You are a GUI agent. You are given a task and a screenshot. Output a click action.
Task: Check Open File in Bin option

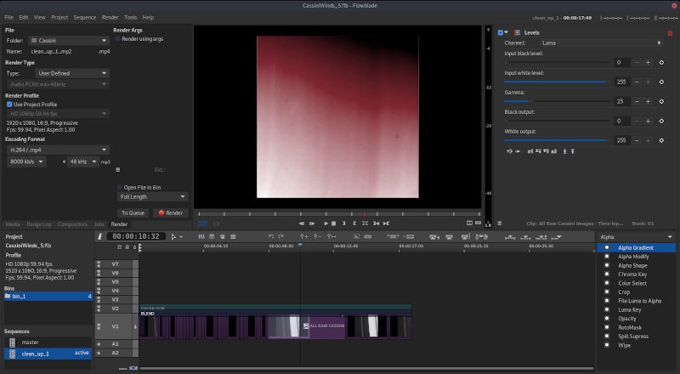(x=120, y=187)
